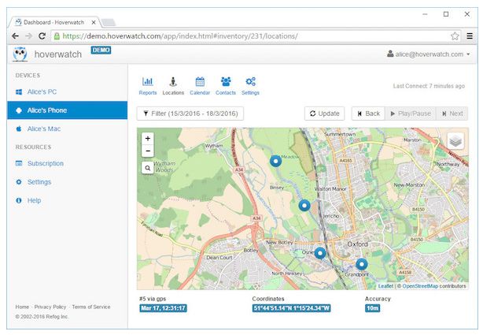This screenshot has width=483, height=335.
Task: Click the Back location button
Action: 368,114
